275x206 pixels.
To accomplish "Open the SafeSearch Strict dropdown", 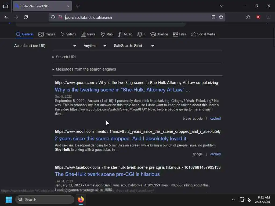I will 134,46.
